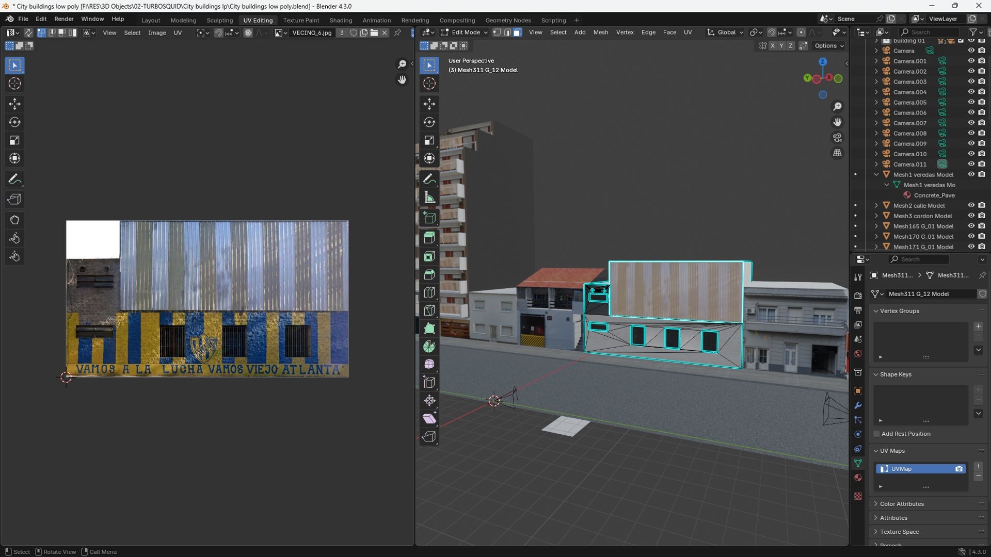
Task: Open the Options dropdown in viewport
Action: click(x=829, y=46)
